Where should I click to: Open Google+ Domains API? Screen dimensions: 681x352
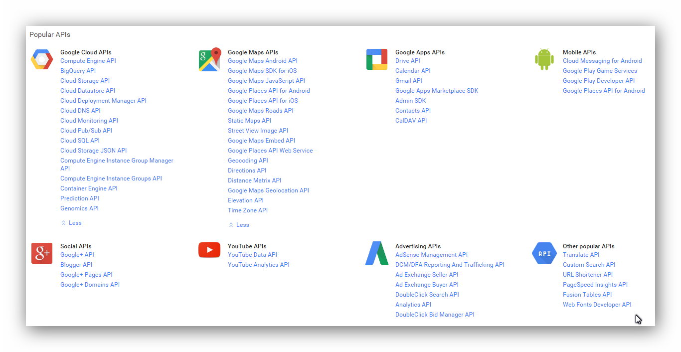[x=90, y=285]
